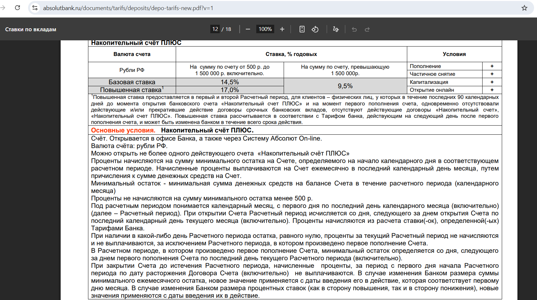Click the cell 'На сумму по счету, превышающую 1 500 000р.'
Image resolution: width=537 pixels, height=300 pixels.
345,70
